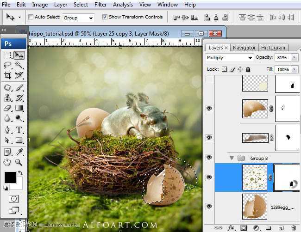
Task: Select the Zoom magnifier tool
Action: pyautogui.click(x=19, y=162)
